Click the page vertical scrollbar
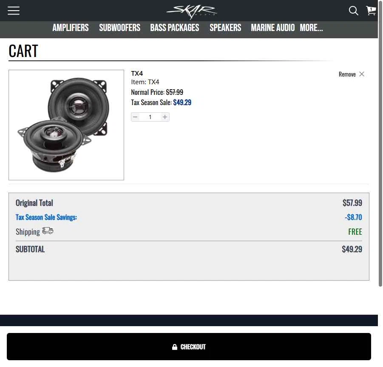 coord(380,144)
